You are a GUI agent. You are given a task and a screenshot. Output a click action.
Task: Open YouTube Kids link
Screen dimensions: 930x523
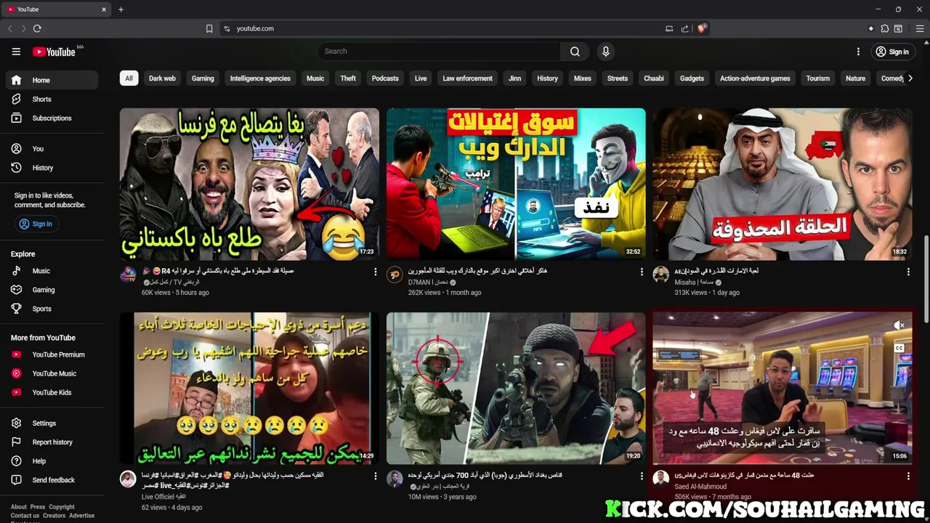pyautogui.click(x=52, y=392)
